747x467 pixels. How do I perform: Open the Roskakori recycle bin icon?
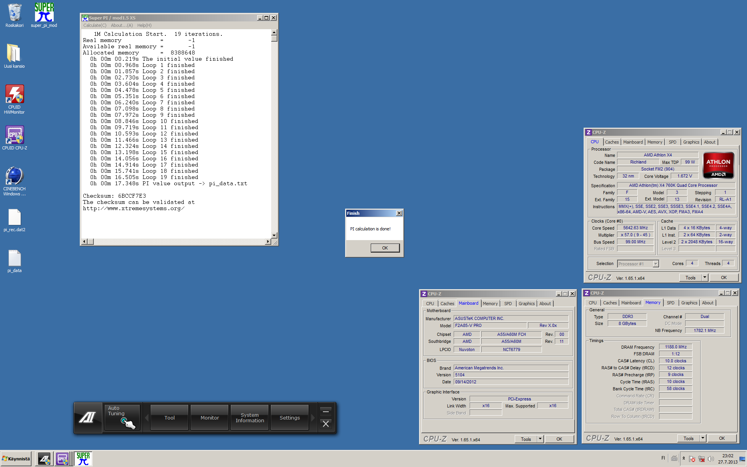[14, 16]
